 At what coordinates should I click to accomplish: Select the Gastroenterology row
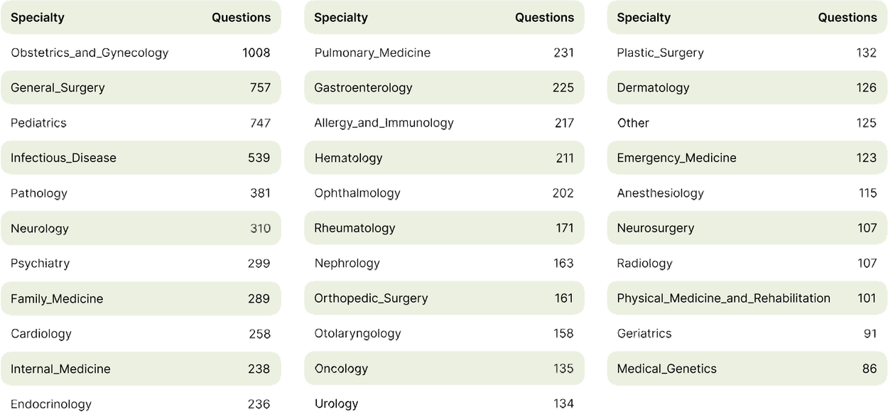pyautogui.click(x=444, y=87)
